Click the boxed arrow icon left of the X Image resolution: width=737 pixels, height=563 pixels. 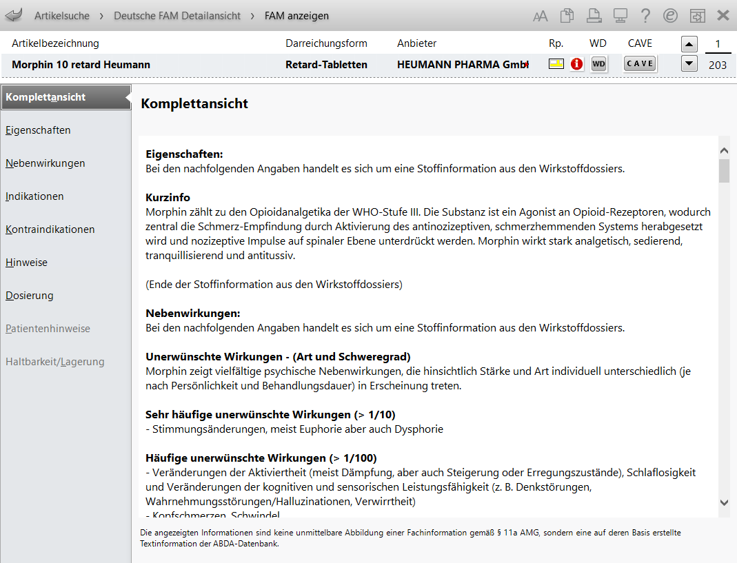[697, 16]
